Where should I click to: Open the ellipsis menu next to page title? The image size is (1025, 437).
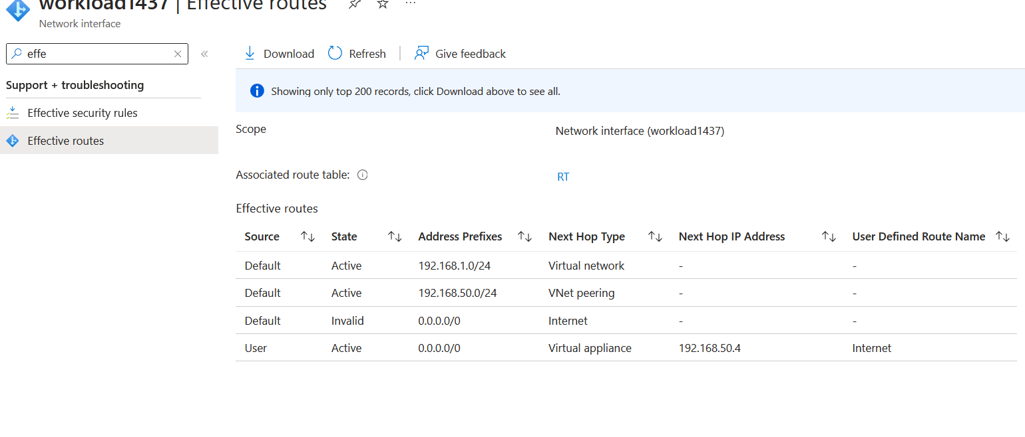(x=410, y=3)
